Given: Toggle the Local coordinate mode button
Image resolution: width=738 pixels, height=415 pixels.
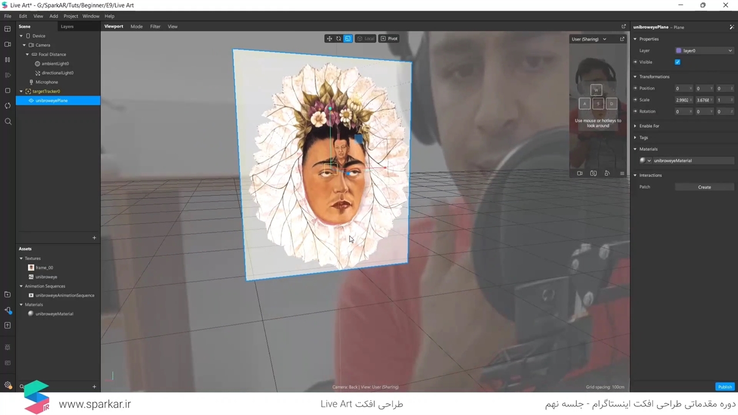Looking at the screenshot, I should (366, 39).
